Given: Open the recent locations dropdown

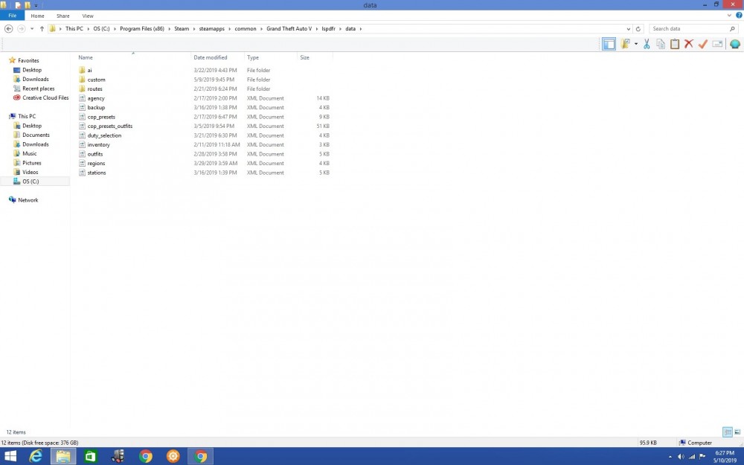Looking at the screenshot, I should [x=32, y=29].
